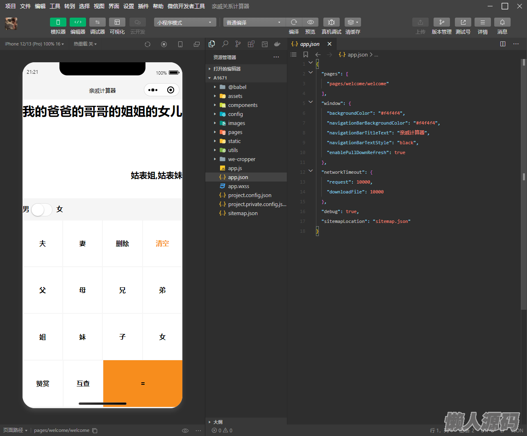
Task: Open the normal compile mode dropdown
Action: tap(254, 23)
